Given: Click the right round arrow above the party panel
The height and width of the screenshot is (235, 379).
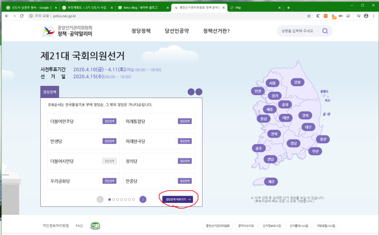Looking at the screenshot, I should pos(199,92).
